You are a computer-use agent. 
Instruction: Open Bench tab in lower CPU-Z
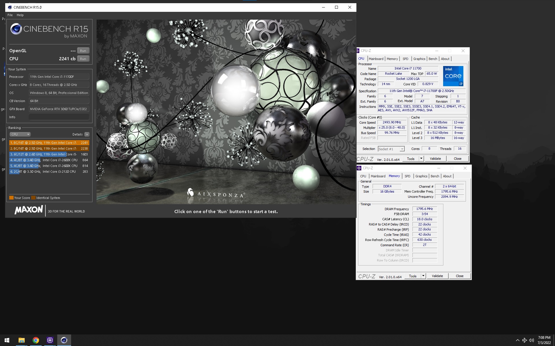(x=435, y=176)
